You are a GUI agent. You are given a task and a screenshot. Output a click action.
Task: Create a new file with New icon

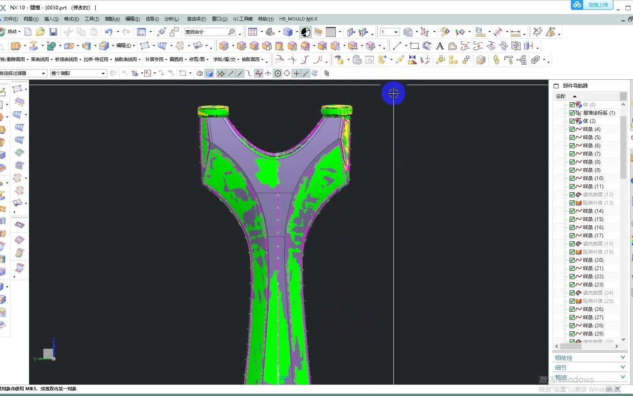28,32
